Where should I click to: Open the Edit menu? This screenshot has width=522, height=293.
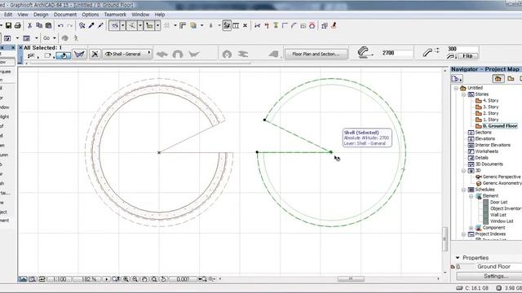(8, 15)
